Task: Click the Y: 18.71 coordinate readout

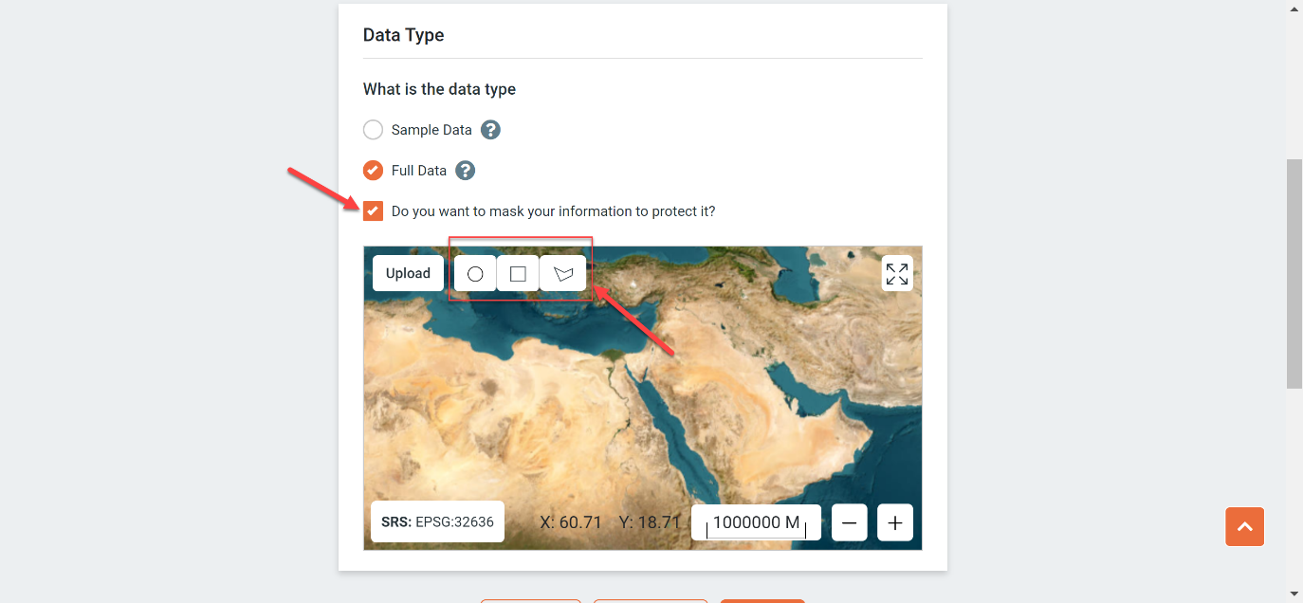Action: [650, 522]
